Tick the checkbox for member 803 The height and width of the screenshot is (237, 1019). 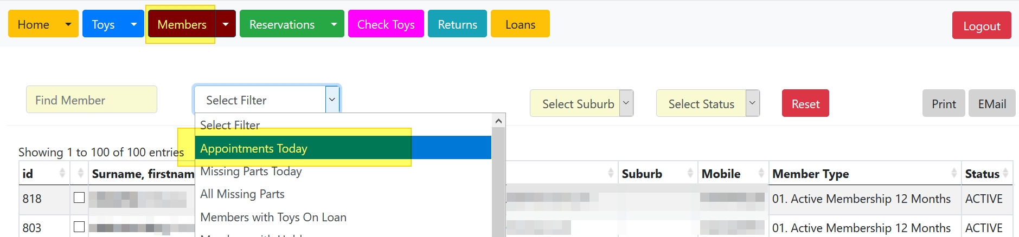click(x=79, y=227)
